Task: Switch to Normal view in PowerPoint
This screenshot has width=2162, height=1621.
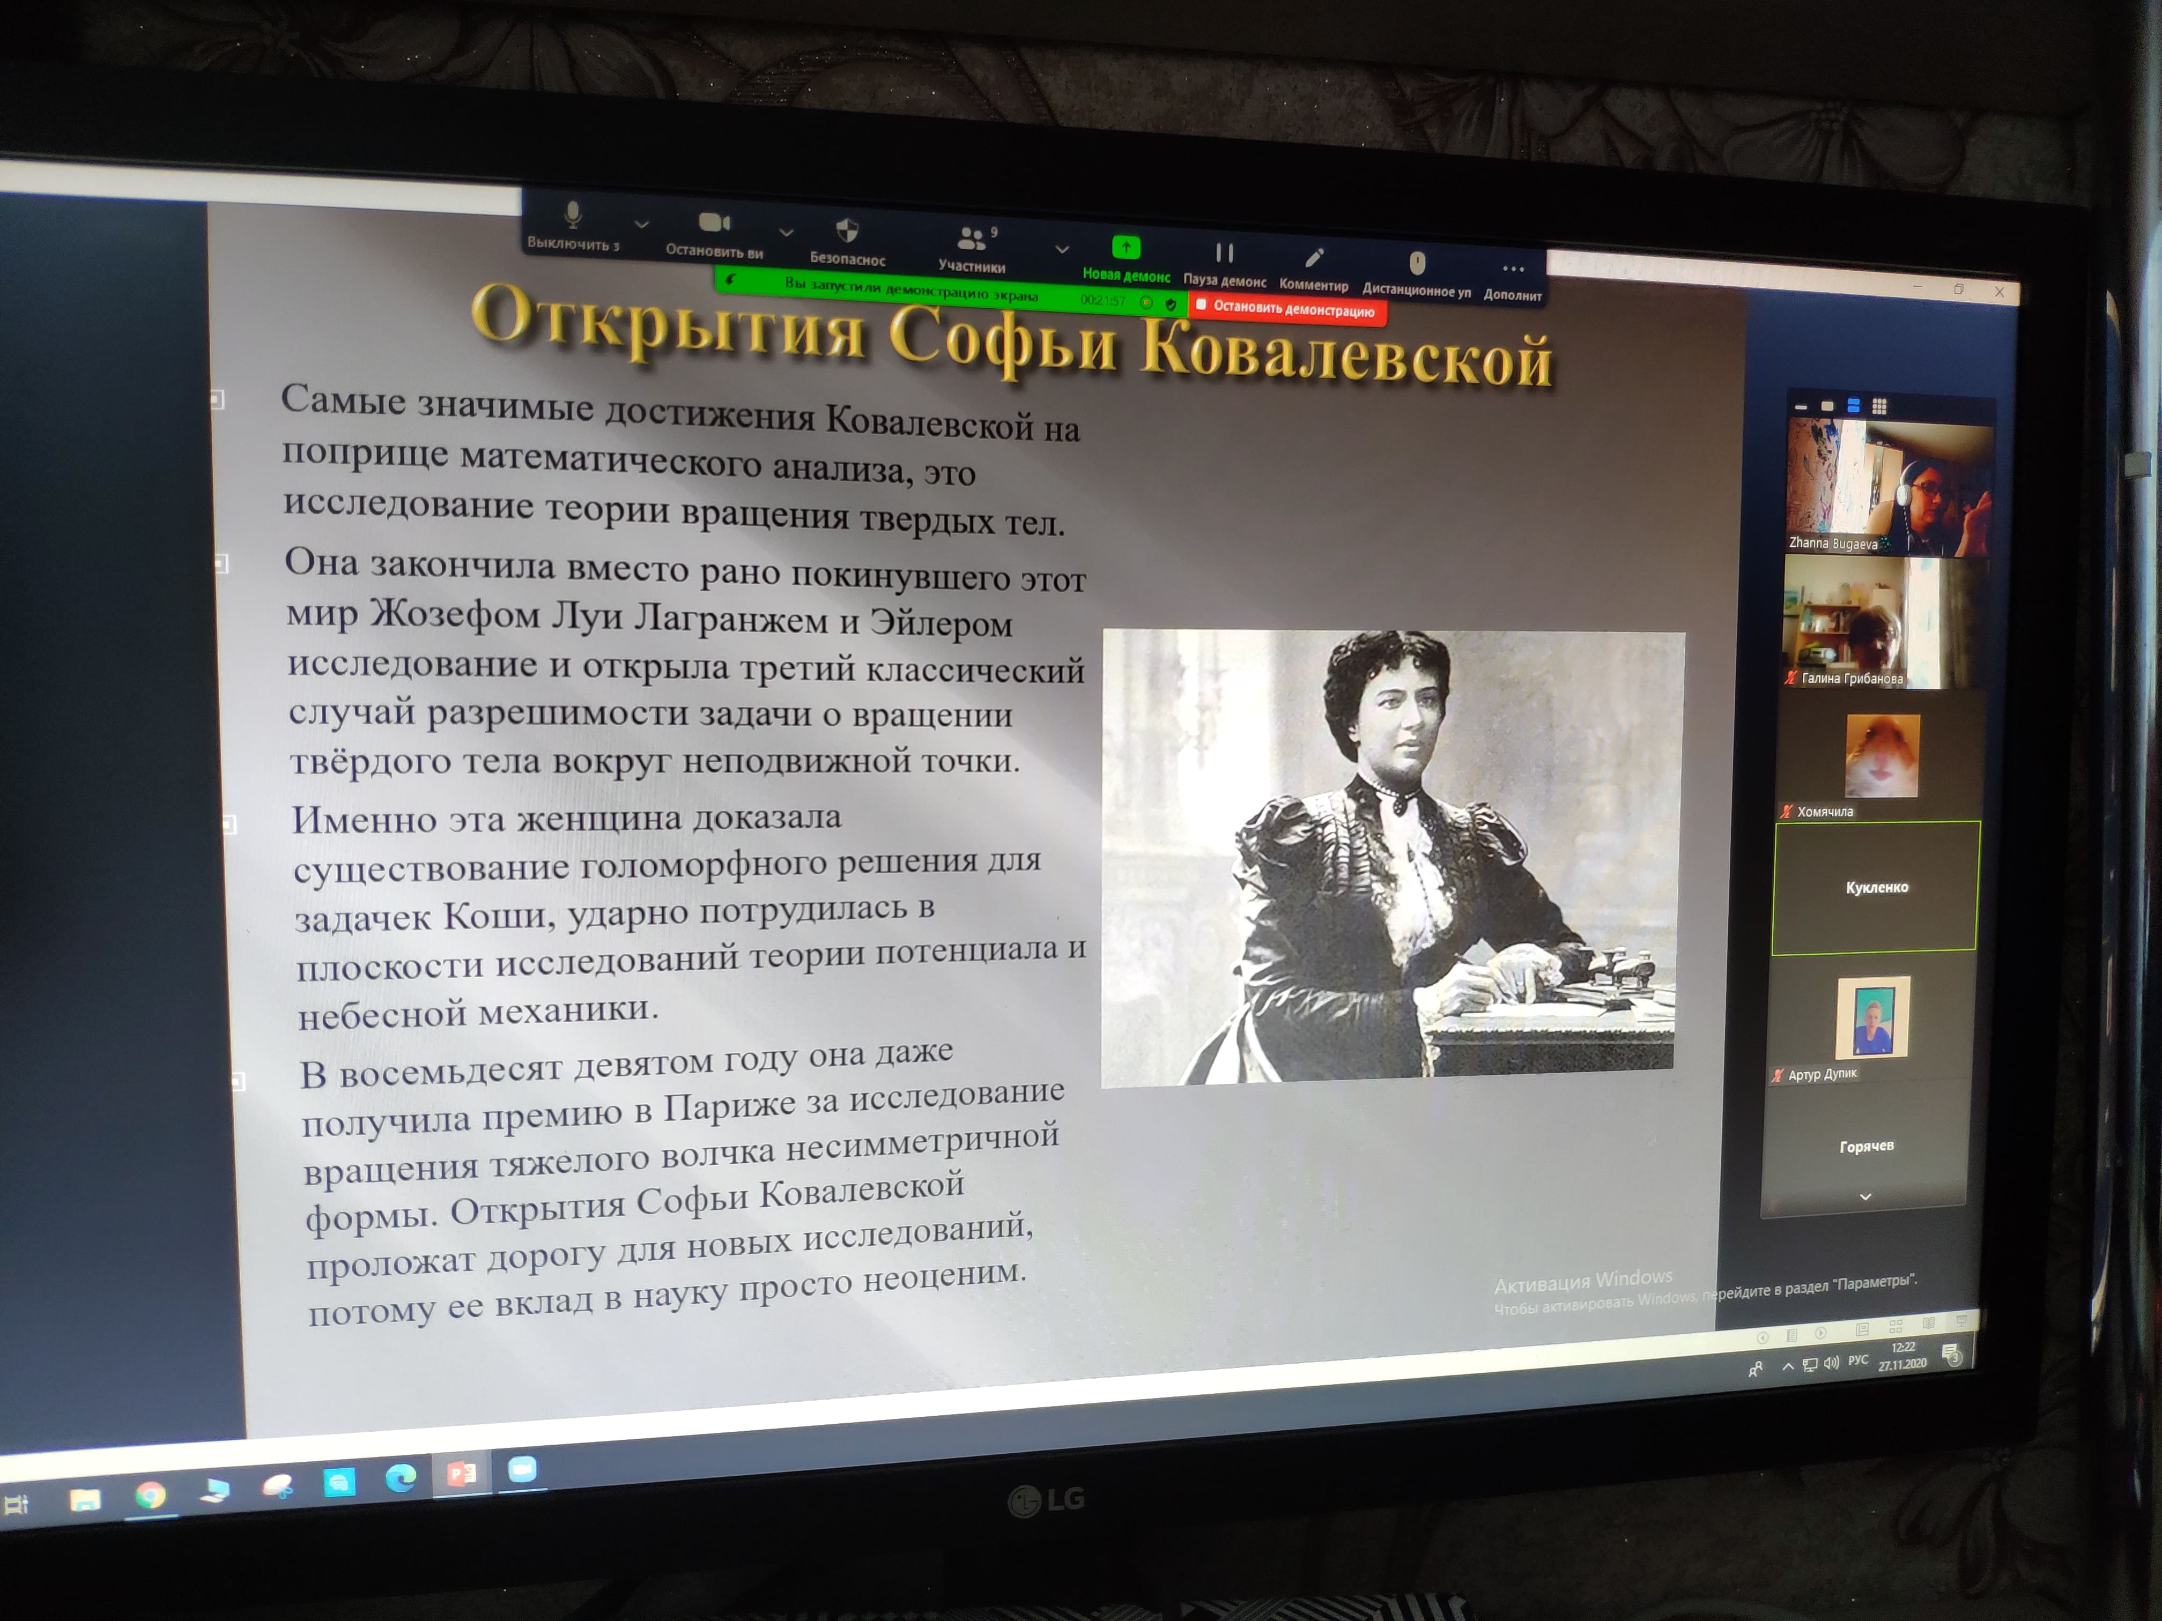Action: (1862, 1330)
